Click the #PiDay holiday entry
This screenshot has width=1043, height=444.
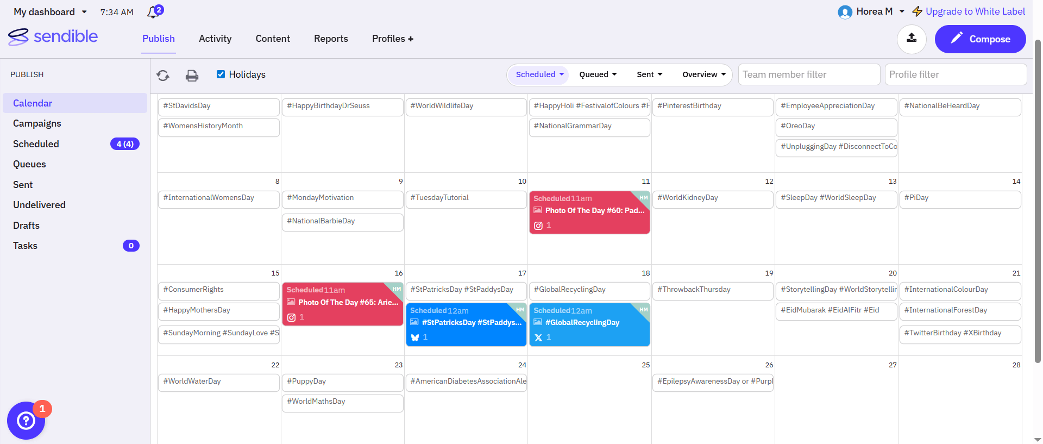[960, 198]
